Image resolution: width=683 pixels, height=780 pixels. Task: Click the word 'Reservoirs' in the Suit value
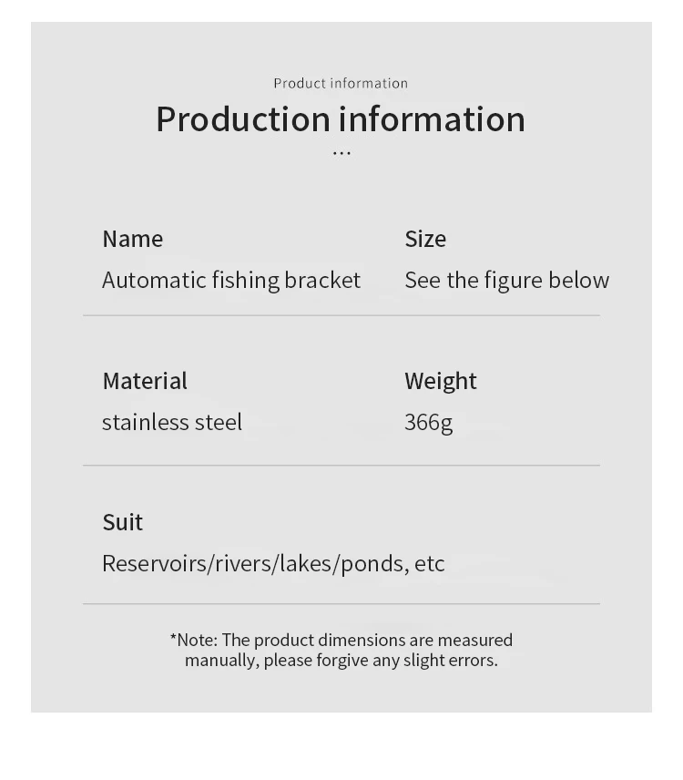pyautogui.click(x=155, y=563)
